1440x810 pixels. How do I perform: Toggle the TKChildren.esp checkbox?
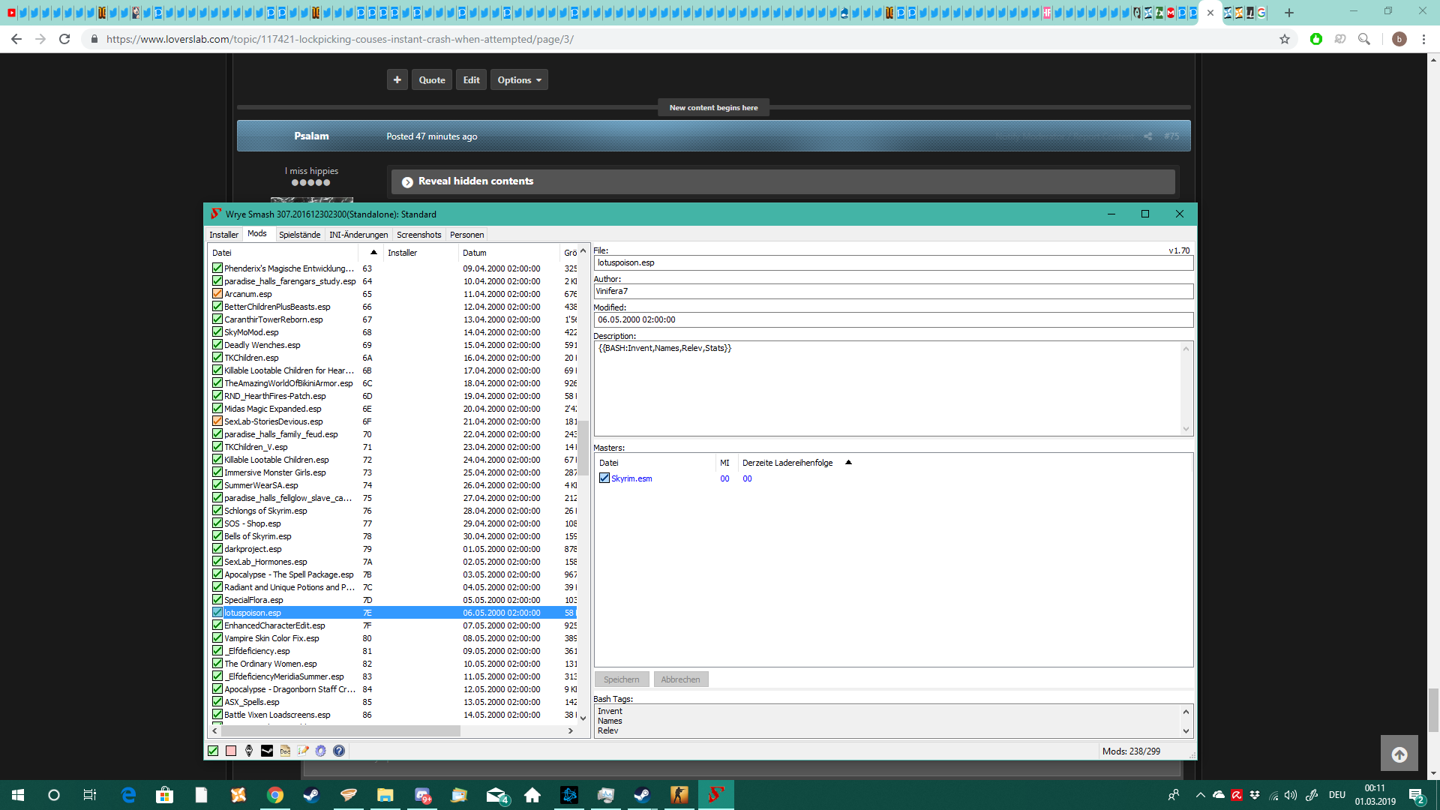[217, 358]
